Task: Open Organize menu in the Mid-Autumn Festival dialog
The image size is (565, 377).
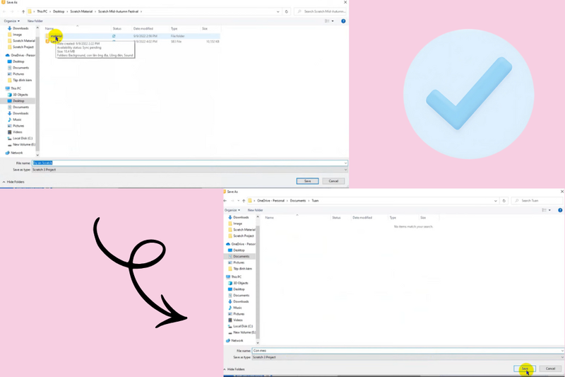Action: (x=11, y=21)
